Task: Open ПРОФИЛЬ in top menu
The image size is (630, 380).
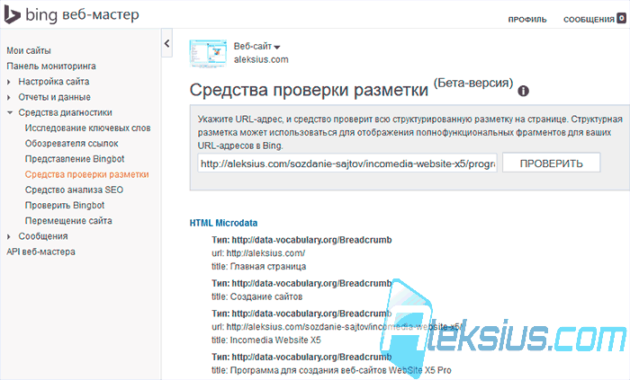Action: point(527,19)
